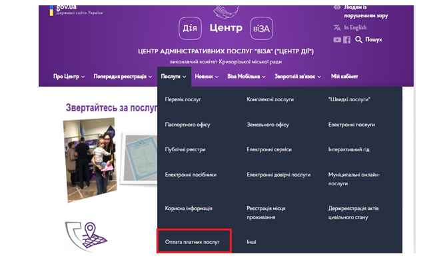Open Публічні реєстри entry
The height and width of the screenshot is (262, 433).
coord(185,149)
